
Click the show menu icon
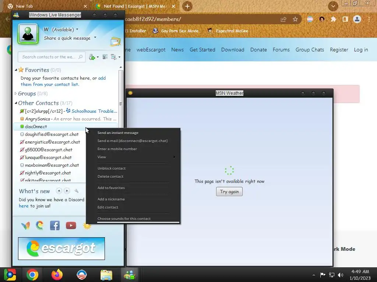pyautogui.click(x=113, y=57)
